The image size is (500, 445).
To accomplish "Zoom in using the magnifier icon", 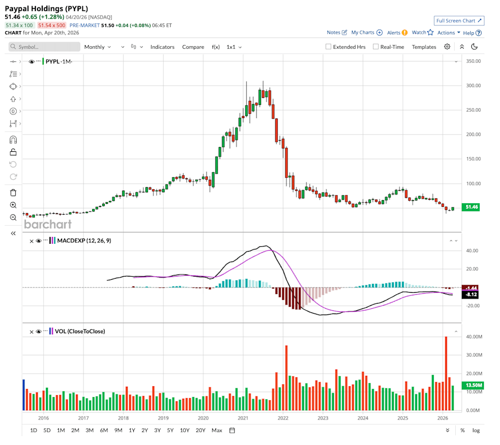I will pos(12,204).
